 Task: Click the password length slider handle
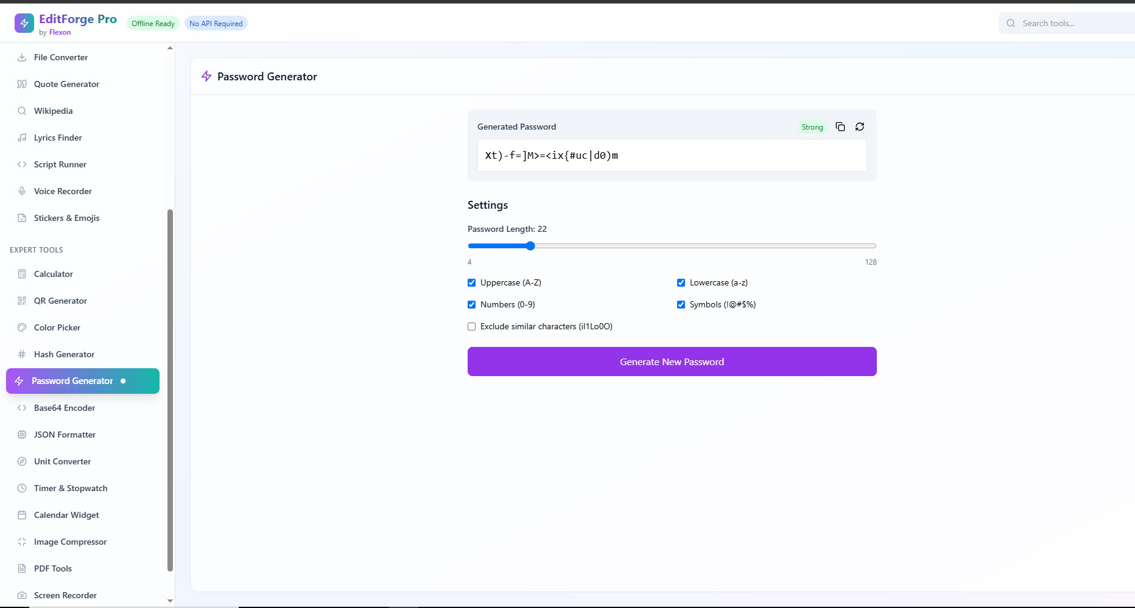point(530,246)
